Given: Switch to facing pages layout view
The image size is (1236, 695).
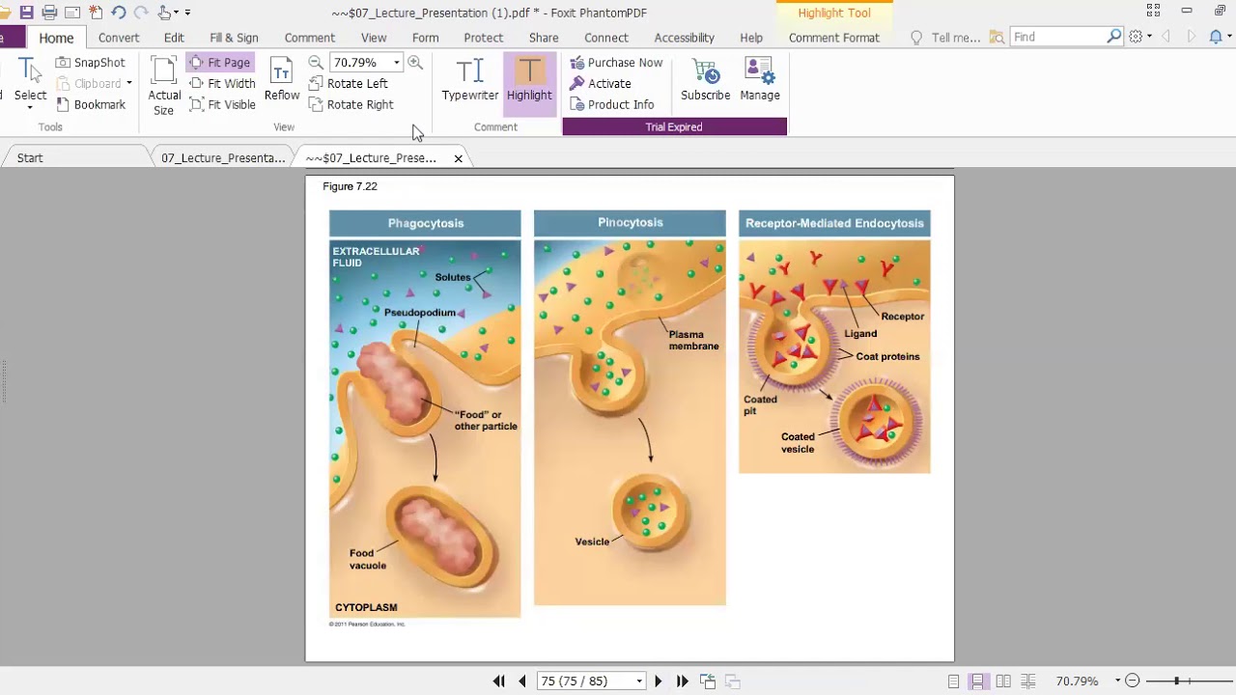Looking at the screenshot, I should pos(1003,681).
